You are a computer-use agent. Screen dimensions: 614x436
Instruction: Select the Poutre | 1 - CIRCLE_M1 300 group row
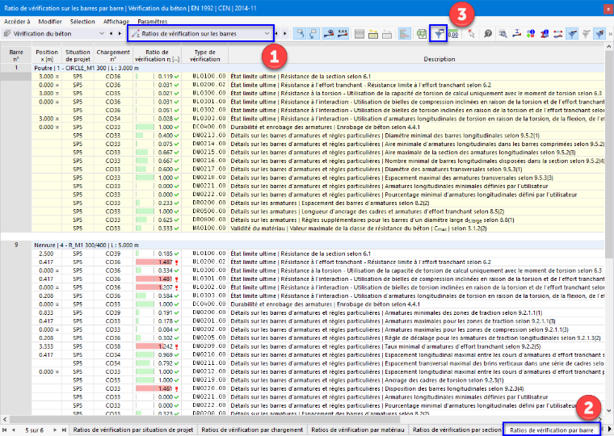[318, 68]
